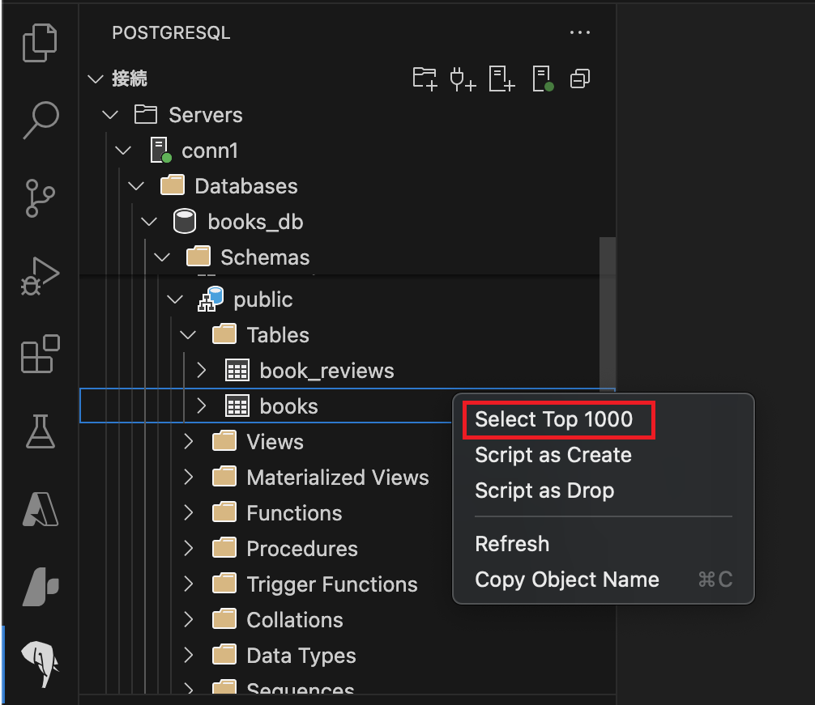Click the new server group folder icon
Image resolution: width=815 pixels, height=705 pixels.
(x=425, y=79)
